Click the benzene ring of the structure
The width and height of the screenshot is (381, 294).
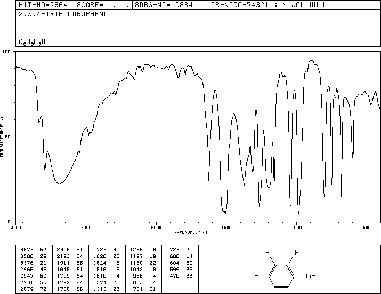(282, 276)
